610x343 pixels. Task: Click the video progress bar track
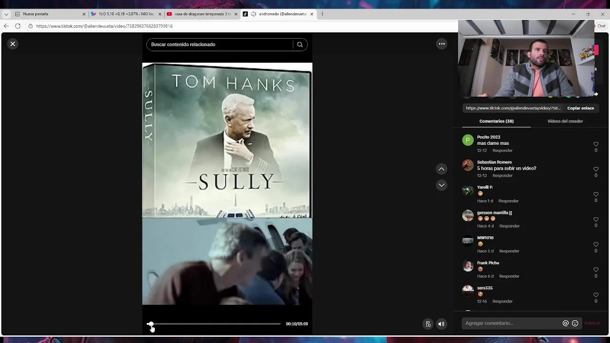tap(214, 324)
